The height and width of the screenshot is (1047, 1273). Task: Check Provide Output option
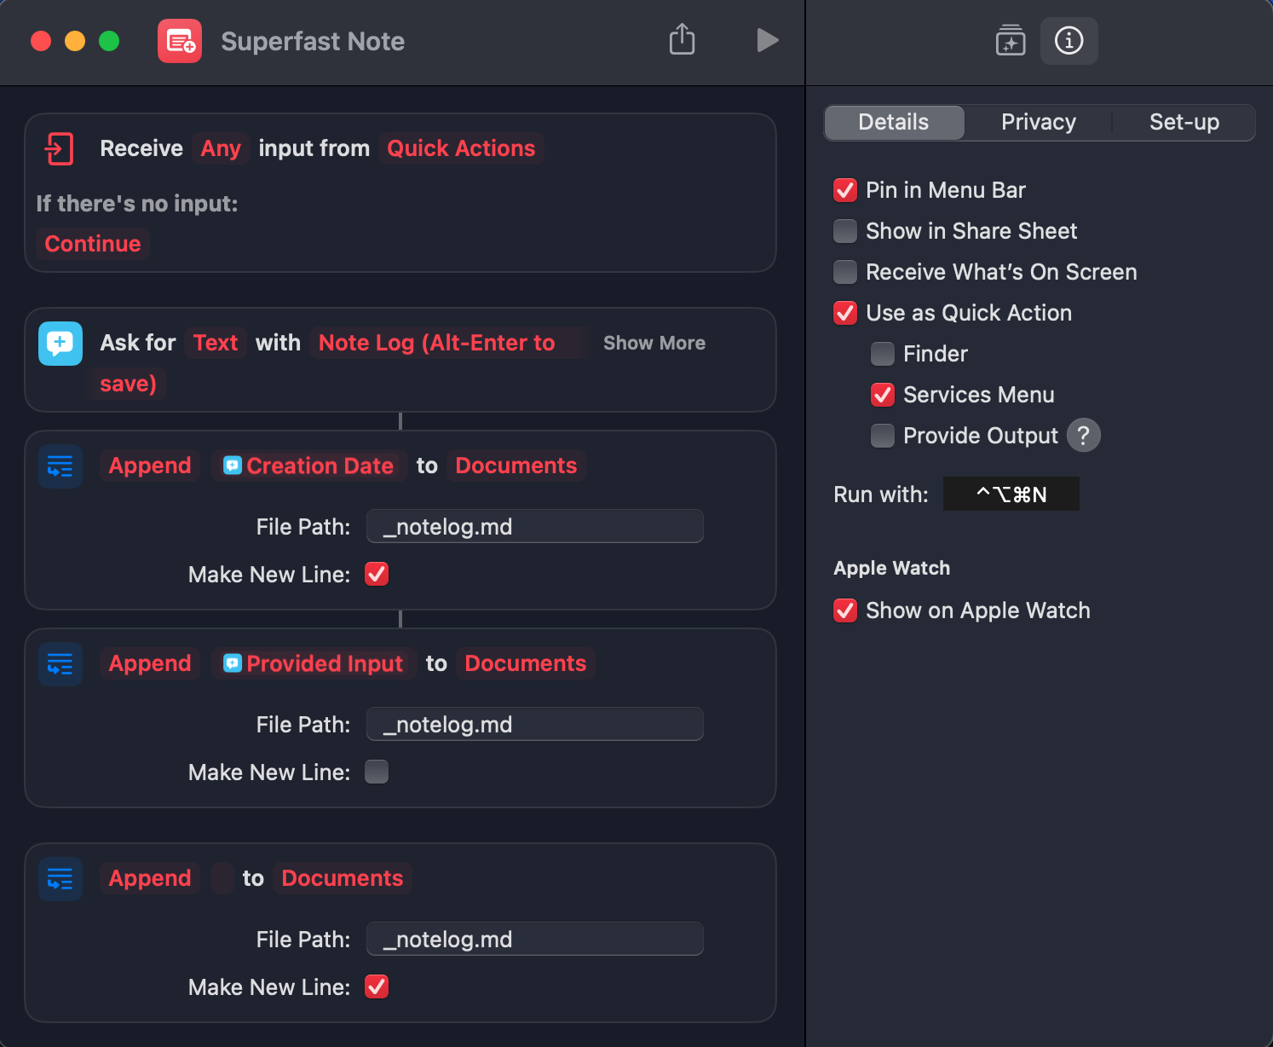882,436
